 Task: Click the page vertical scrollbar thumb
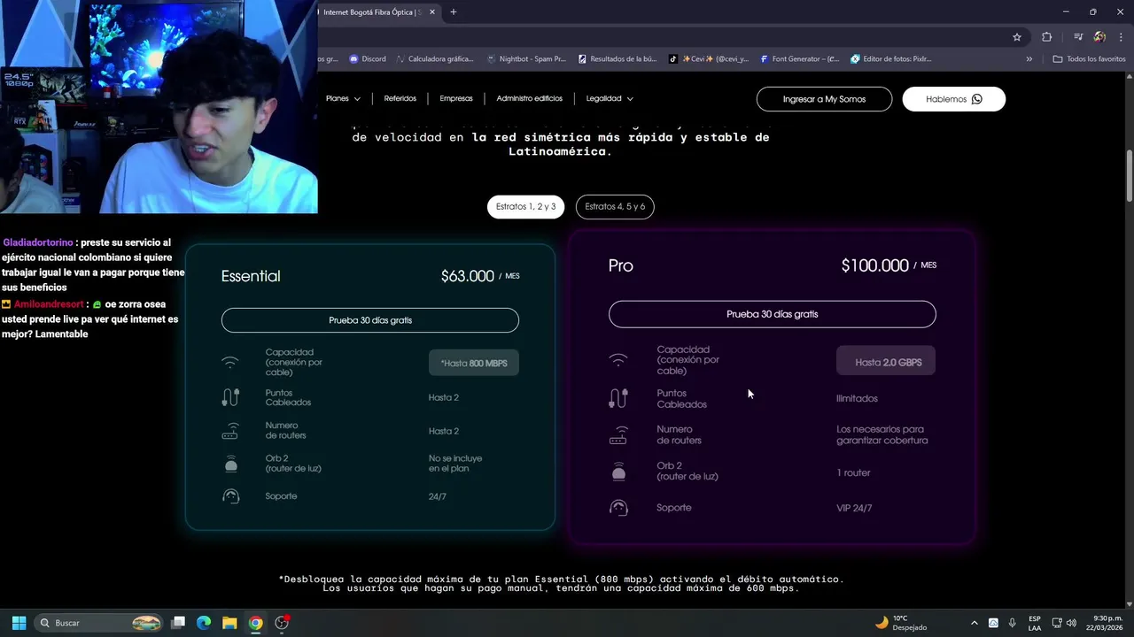(x=1130, y=177)
